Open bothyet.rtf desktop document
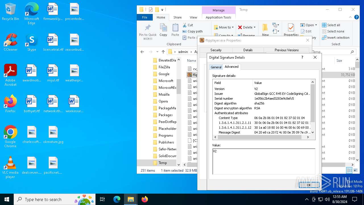Viewport: 364px width, 205px height. click(32, 104)
